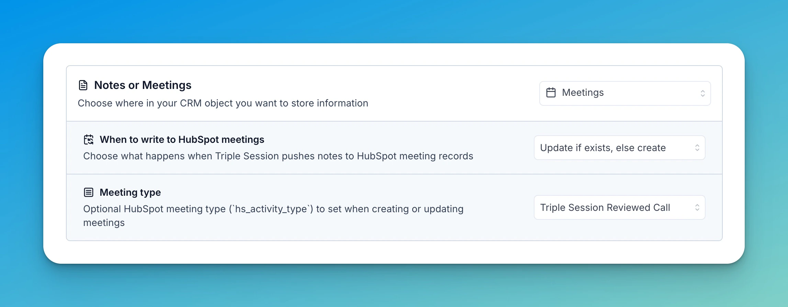Image resolution: width=788 pixels, height=307 pixels.
Task: Click the chevron arrows in the Meetings selector
Action: tap(702, 93)
